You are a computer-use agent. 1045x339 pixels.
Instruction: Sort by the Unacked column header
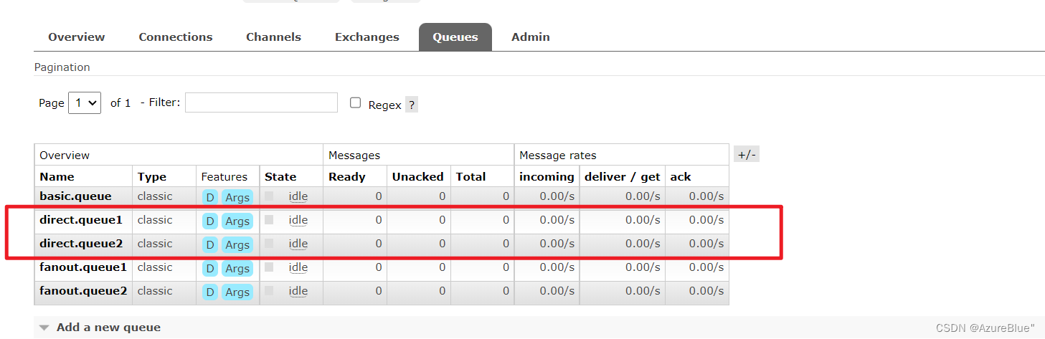(417, 176)
